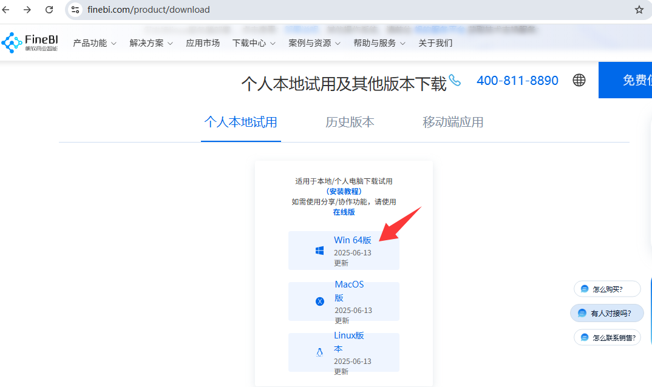
Task: Click the 怎么联系销售? chat suggestion
Action: pos(608,337)
